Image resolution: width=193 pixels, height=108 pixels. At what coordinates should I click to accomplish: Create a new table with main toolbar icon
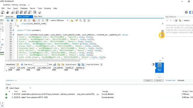[x=17, y=12]
